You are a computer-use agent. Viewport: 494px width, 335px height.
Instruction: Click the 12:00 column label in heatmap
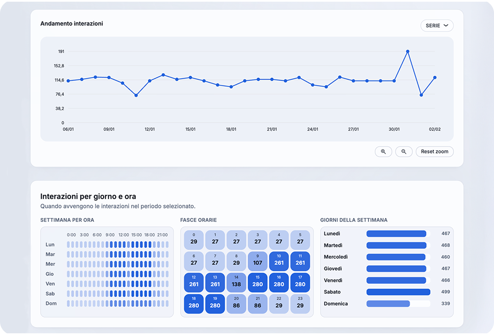[x=124, y=235]
